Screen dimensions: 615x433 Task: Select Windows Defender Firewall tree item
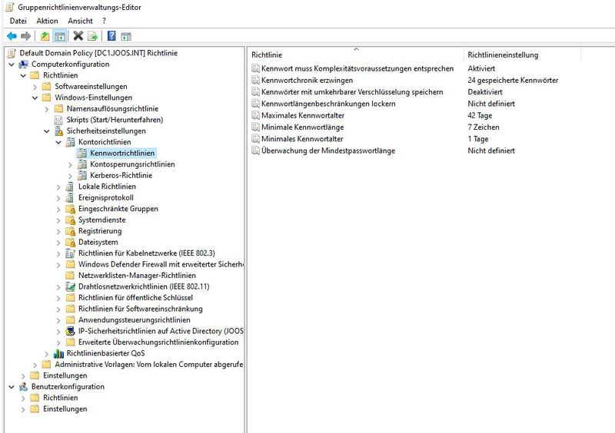click(161, 265)
